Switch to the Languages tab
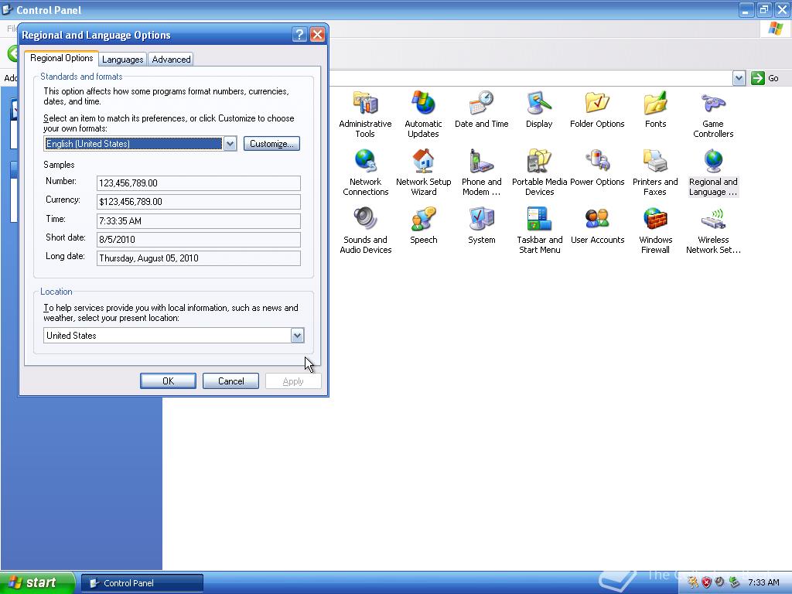The image size is (792, 594). coord(123,59)
